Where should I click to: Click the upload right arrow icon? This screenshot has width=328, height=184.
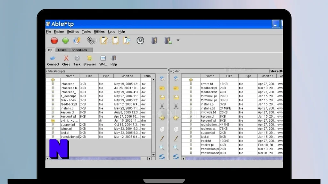click(162, 118)
